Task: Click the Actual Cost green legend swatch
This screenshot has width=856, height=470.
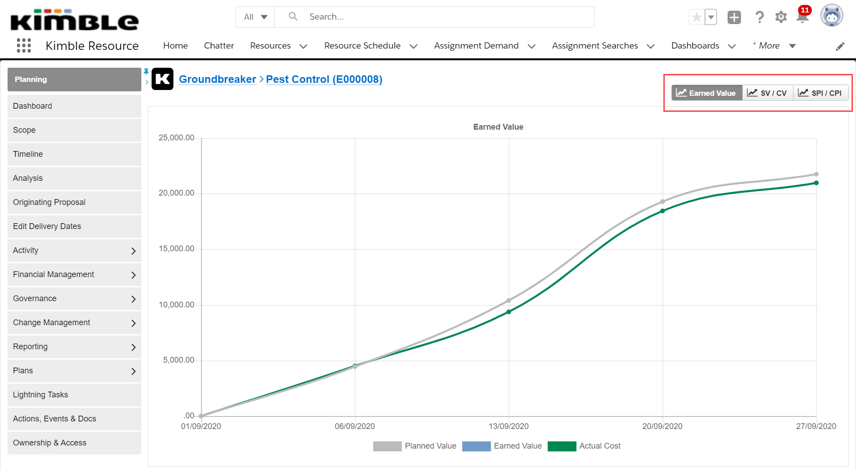Action: coord(562,446)
